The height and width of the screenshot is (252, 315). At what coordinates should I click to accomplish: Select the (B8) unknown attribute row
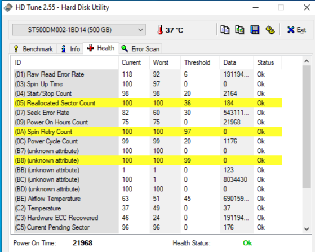[148, 160]
